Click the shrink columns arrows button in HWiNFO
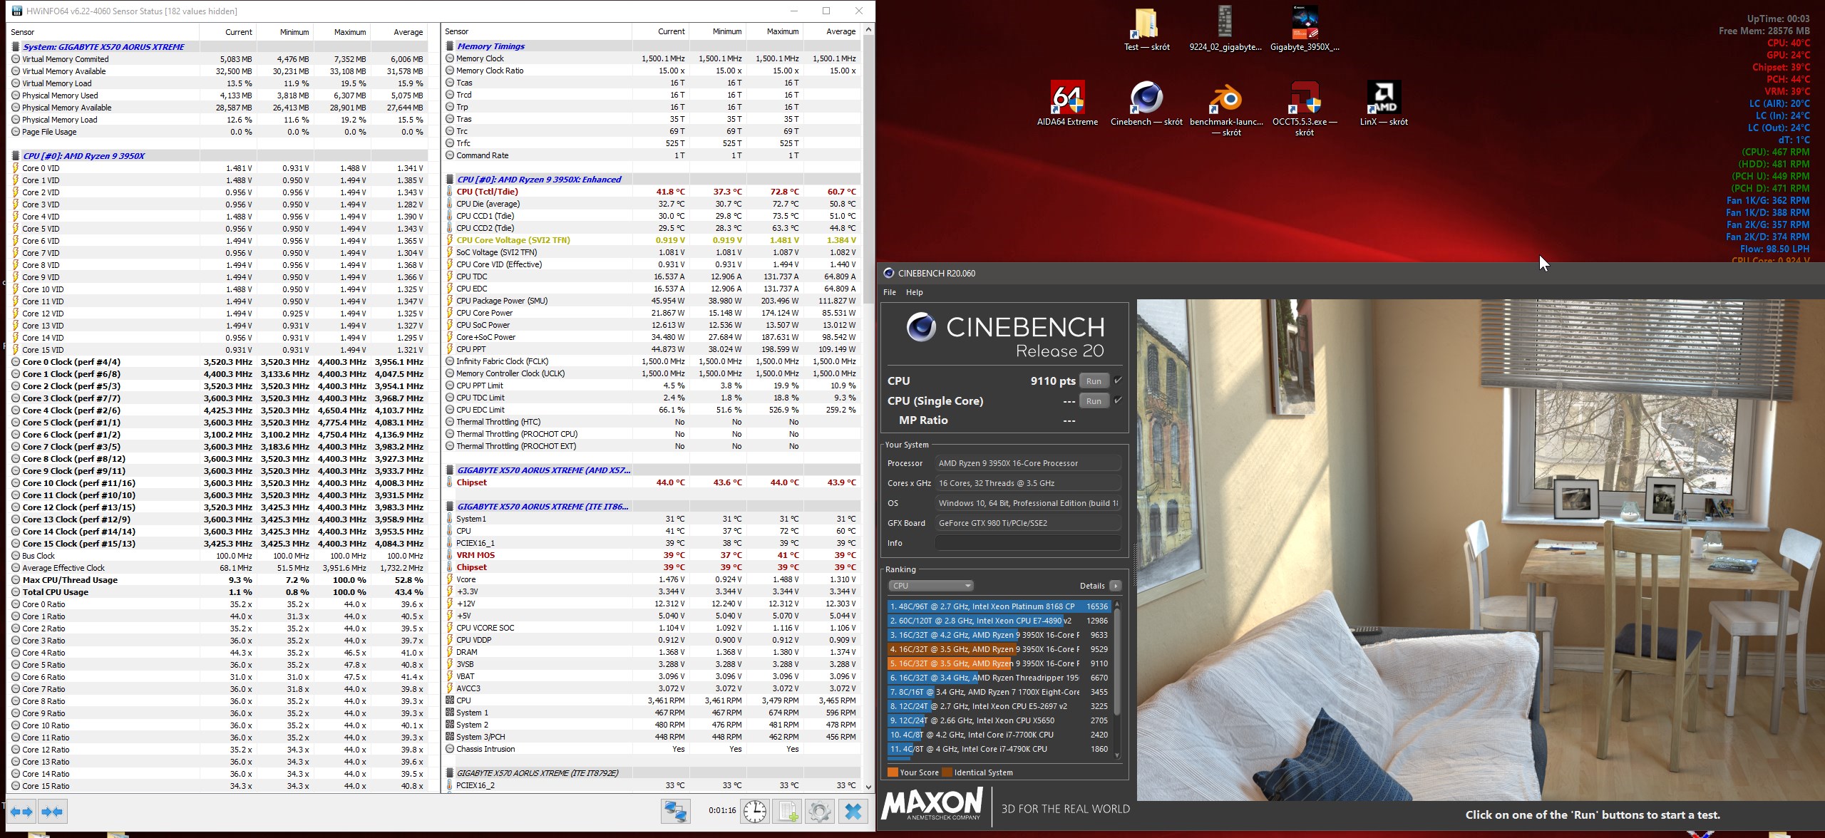This screenshot has height=838, width=1825. (x=52, y=811)
